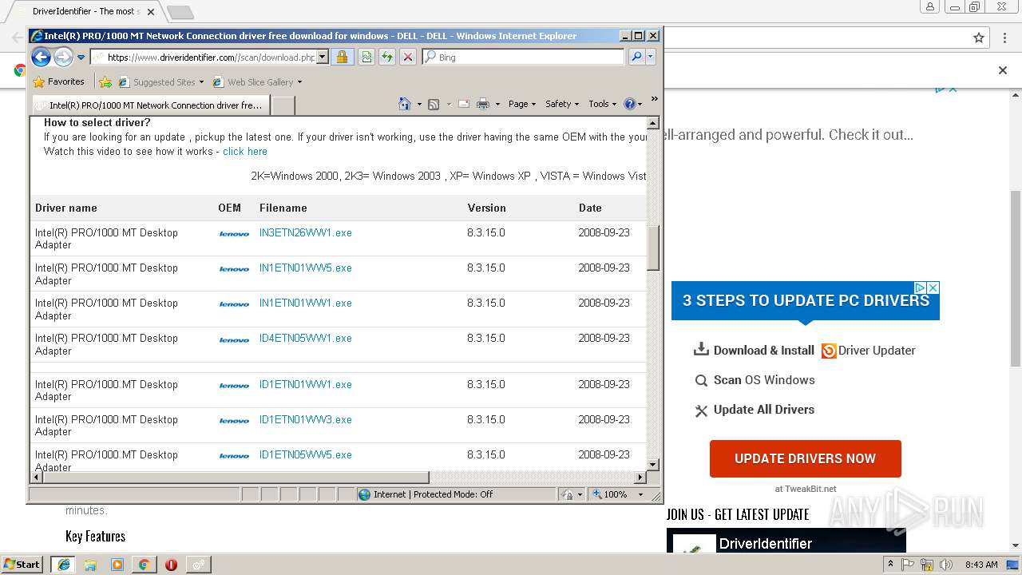Image resolution: width=1022 pixels, height=575 pixels.
Task: Download ID1ETN05WW5.exe driver
Action: tap(305, 454)
